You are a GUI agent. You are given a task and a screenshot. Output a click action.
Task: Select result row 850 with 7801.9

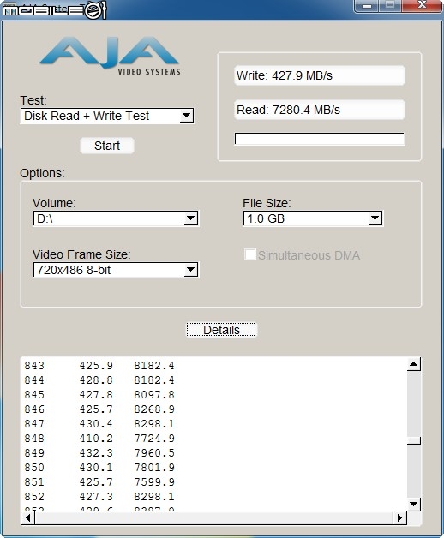(x=99, y=468)
